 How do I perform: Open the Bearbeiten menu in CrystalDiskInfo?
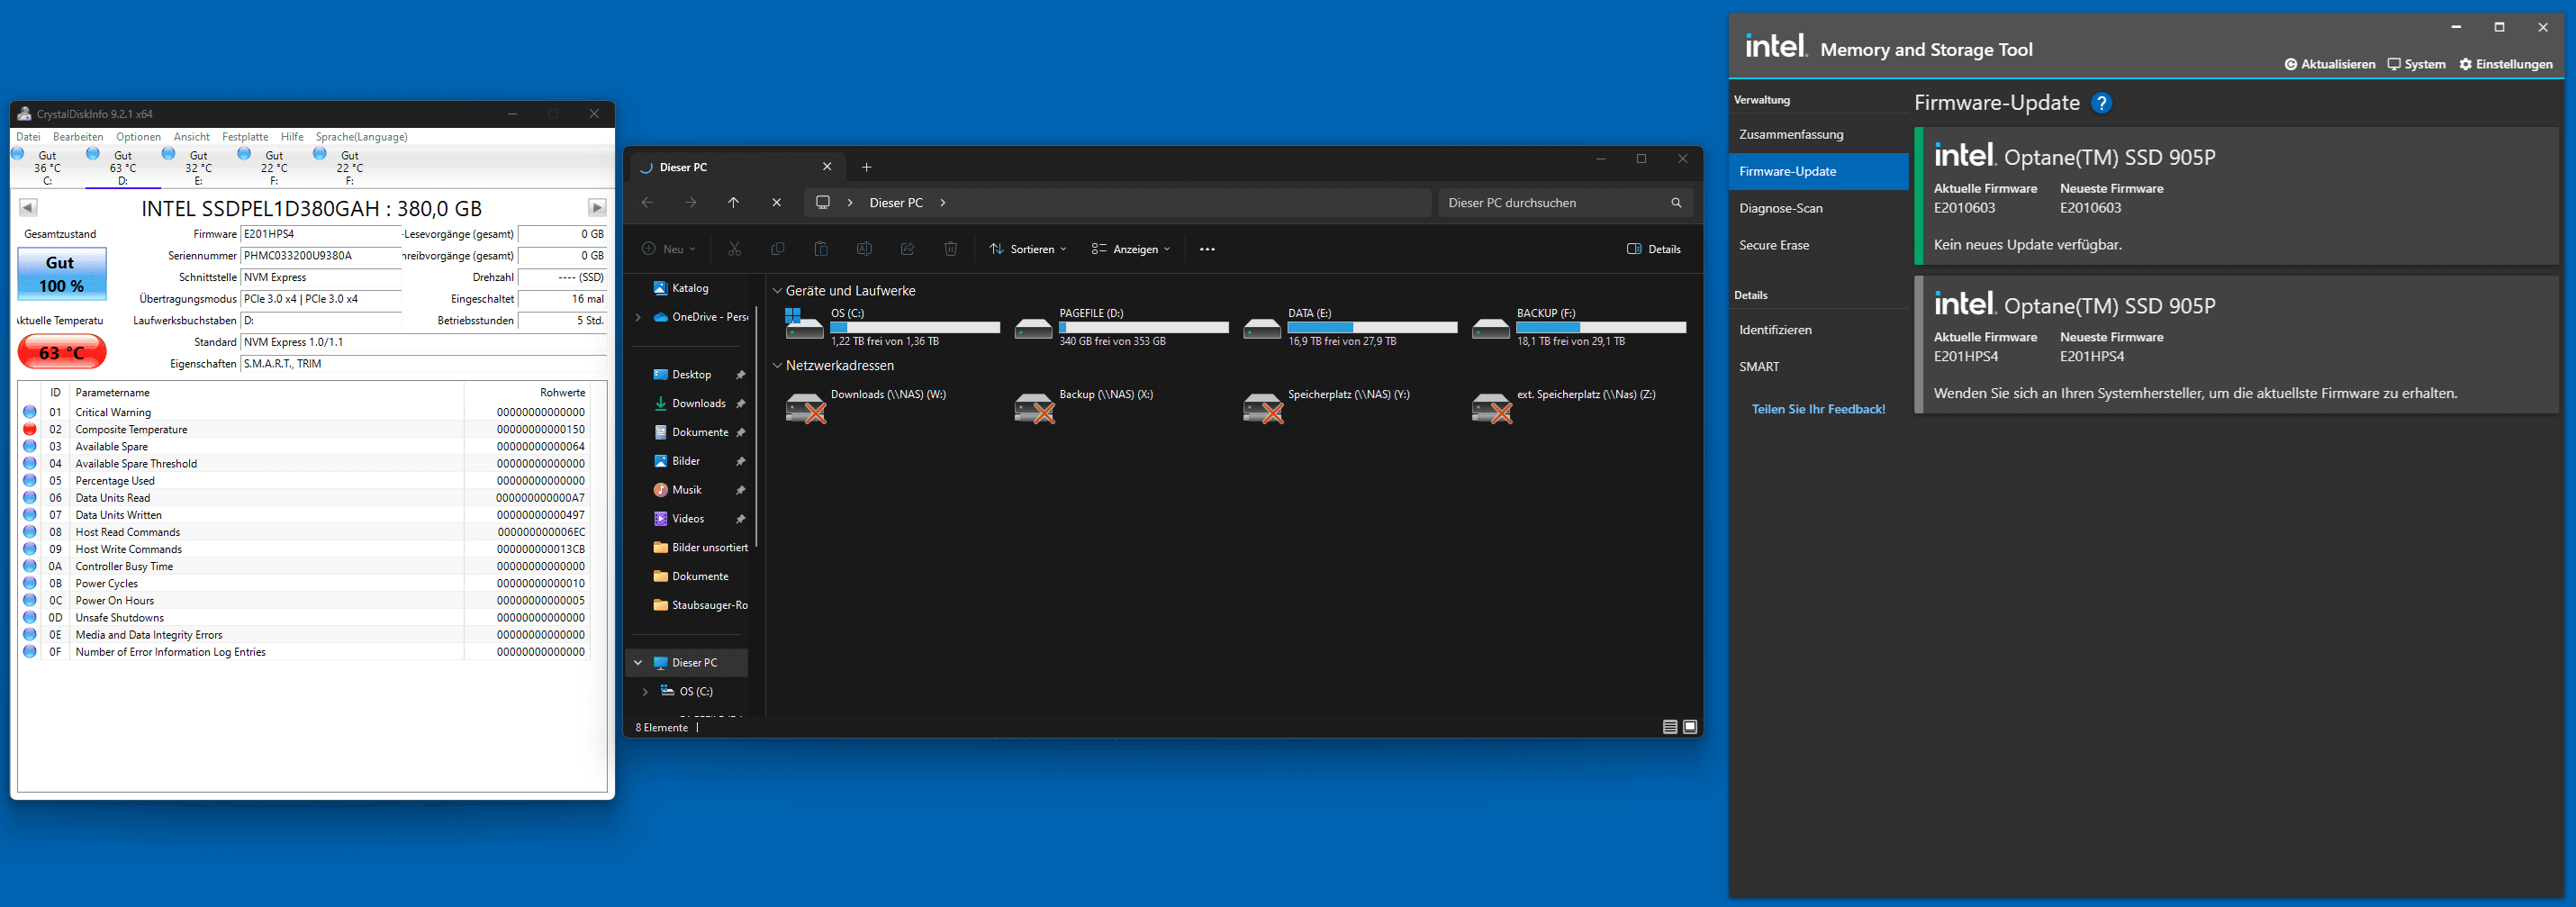(78, 137)
